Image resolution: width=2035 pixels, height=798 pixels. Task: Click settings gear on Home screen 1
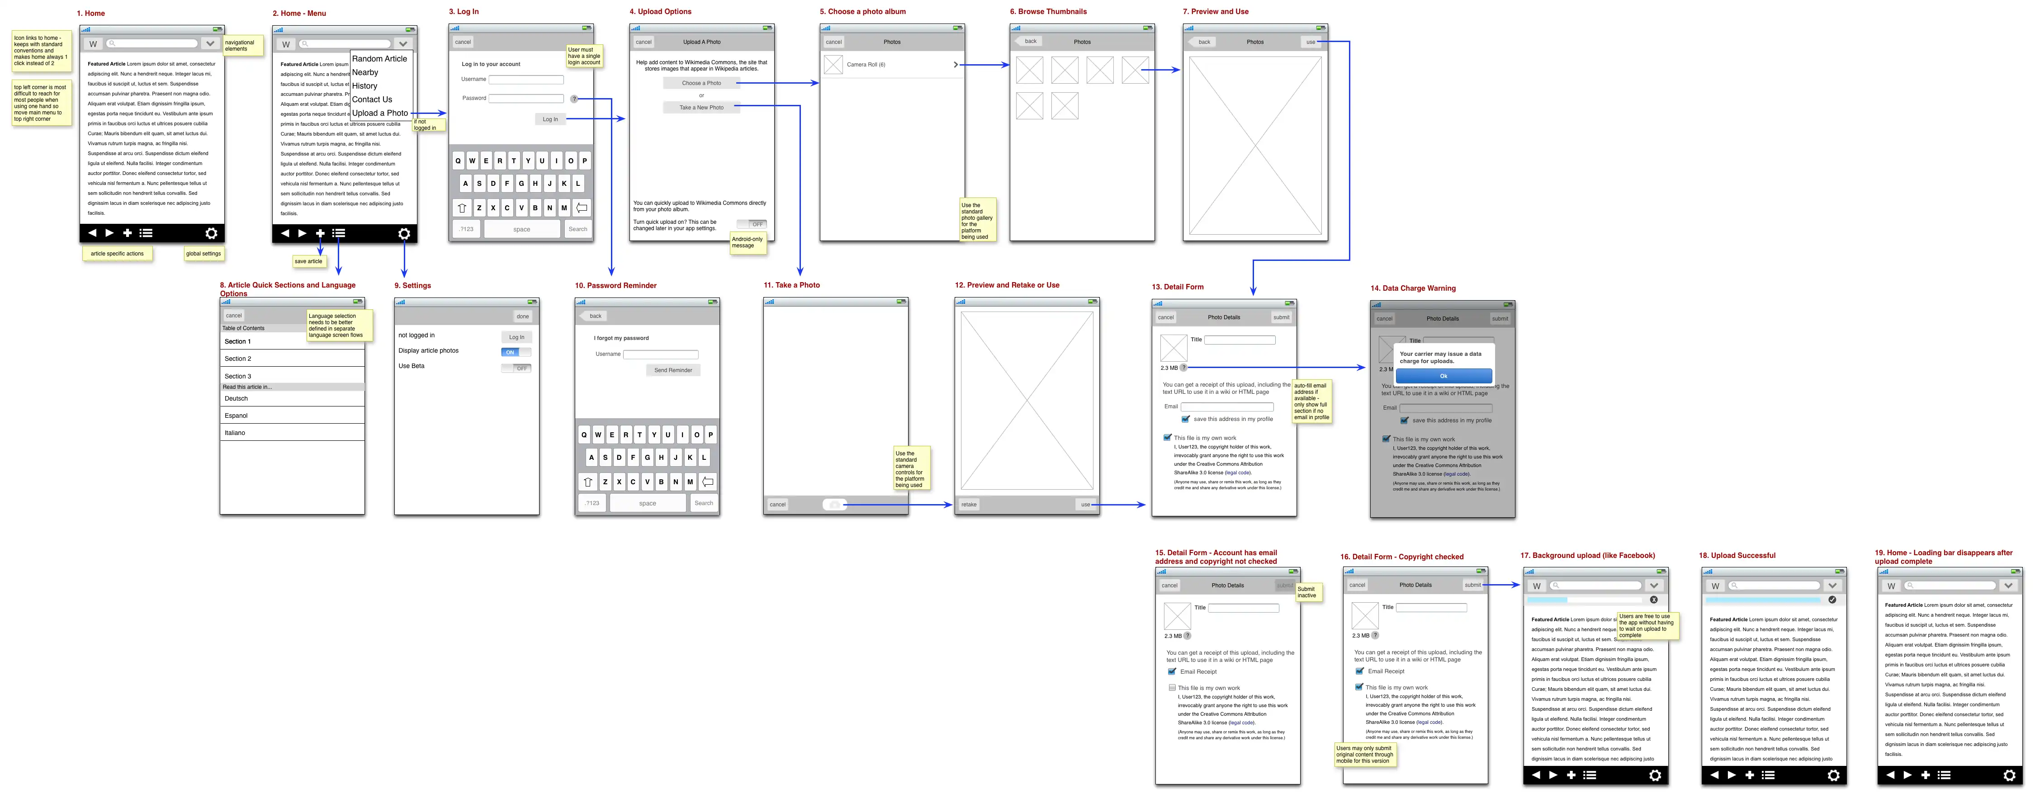tap(211, 233)
